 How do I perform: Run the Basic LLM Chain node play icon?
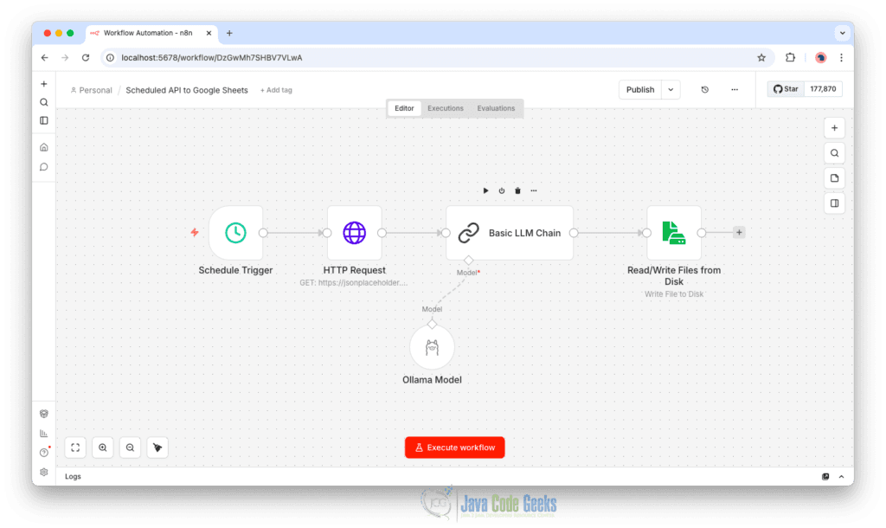click(485, 190)
